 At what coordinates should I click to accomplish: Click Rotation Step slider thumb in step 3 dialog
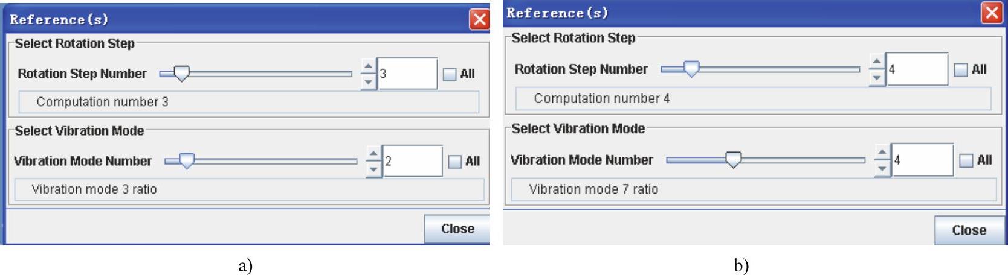click(181, 74)
